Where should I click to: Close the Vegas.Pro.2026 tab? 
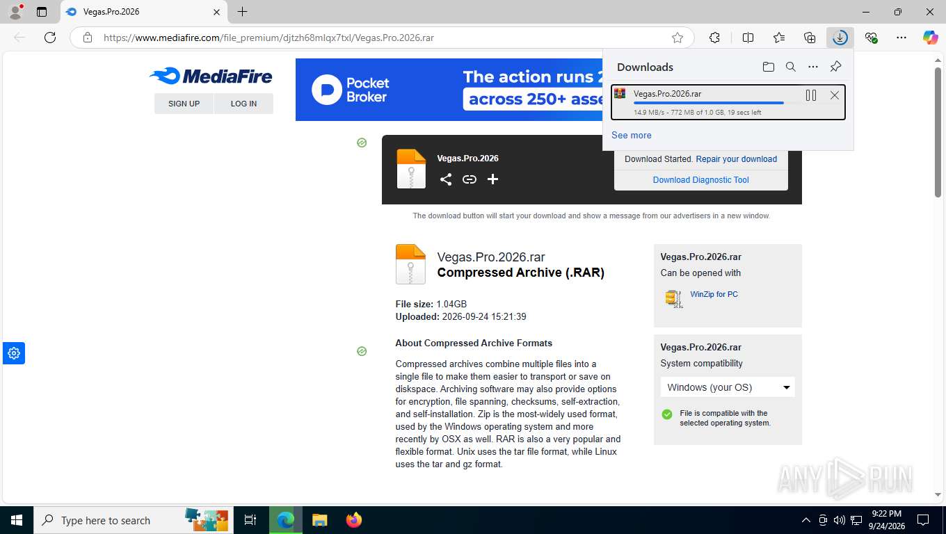click(x=216, y=12)
